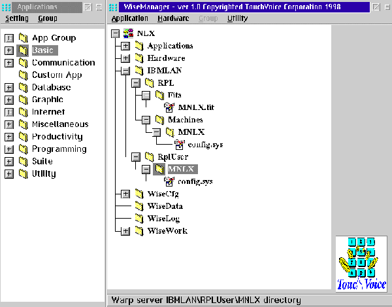The width and height of the screenshot is (392, 307).
Task: Click the Custom App folder icon
Action: [x=23, y=75]
